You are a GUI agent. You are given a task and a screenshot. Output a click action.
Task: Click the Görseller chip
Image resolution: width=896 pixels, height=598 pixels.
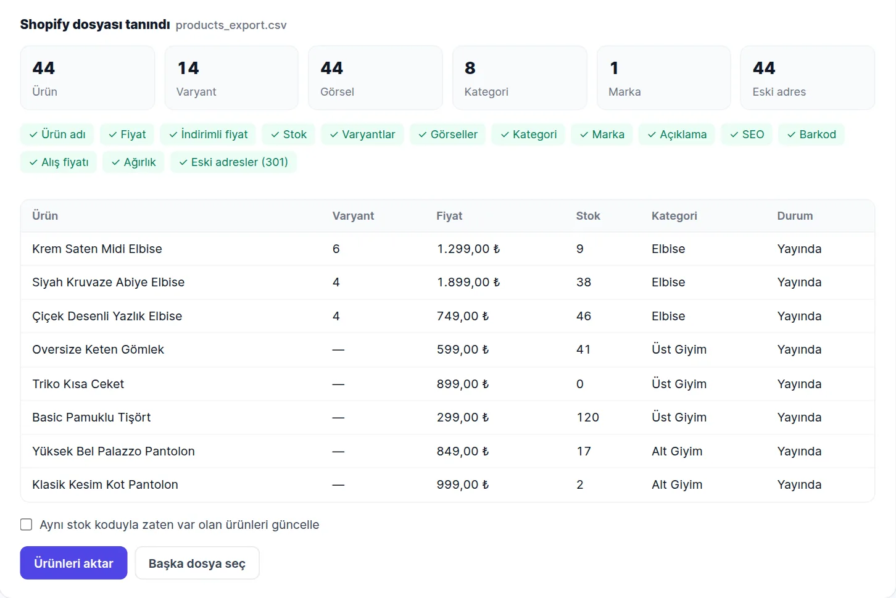tap(448, 135)
